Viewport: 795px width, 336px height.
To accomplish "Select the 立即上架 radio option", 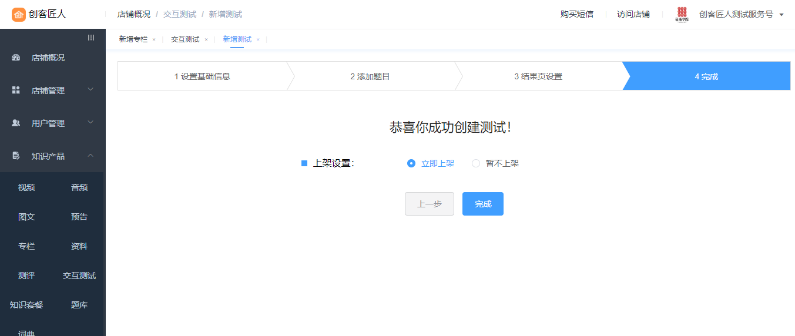I will point(411,163).
